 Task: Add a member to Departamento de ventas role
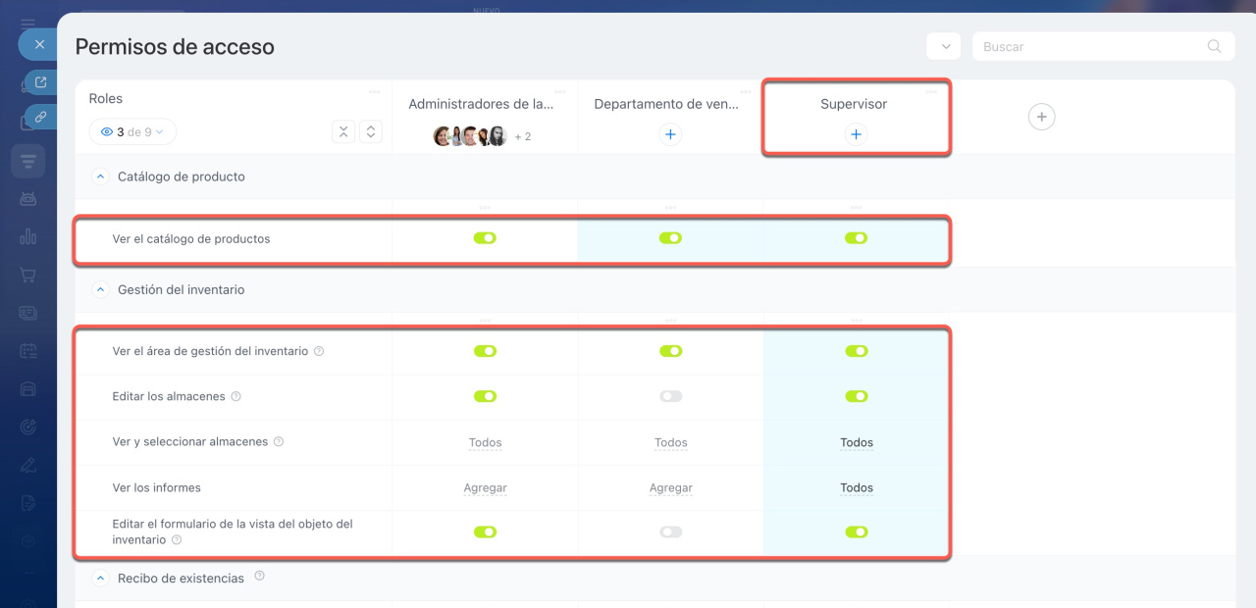pyautogui.click(x=670, y=134)
